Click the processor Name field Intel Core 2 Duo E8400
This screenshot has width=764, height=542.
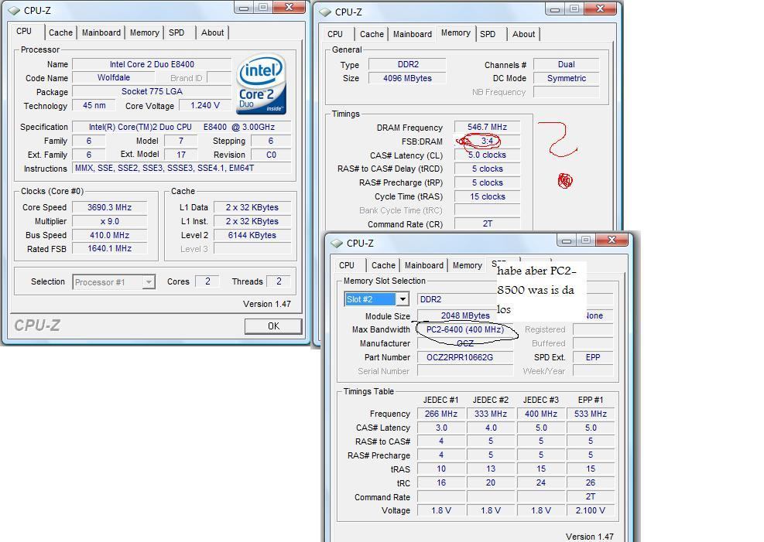pos(152,64)
